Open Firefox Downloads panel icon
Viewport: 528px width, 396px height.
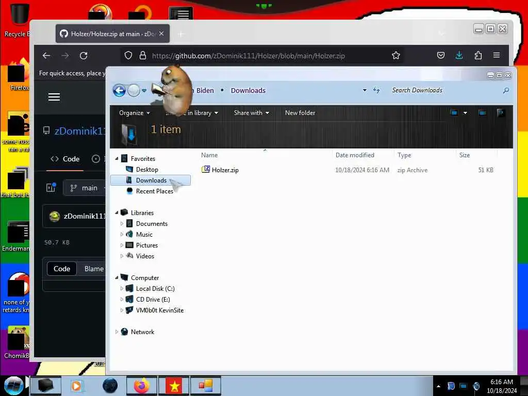click(459, 56)
